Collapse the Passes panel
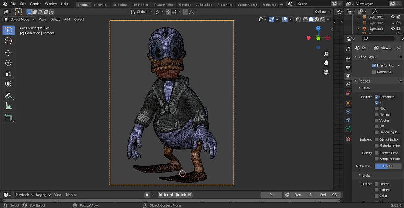 (356, 81)
